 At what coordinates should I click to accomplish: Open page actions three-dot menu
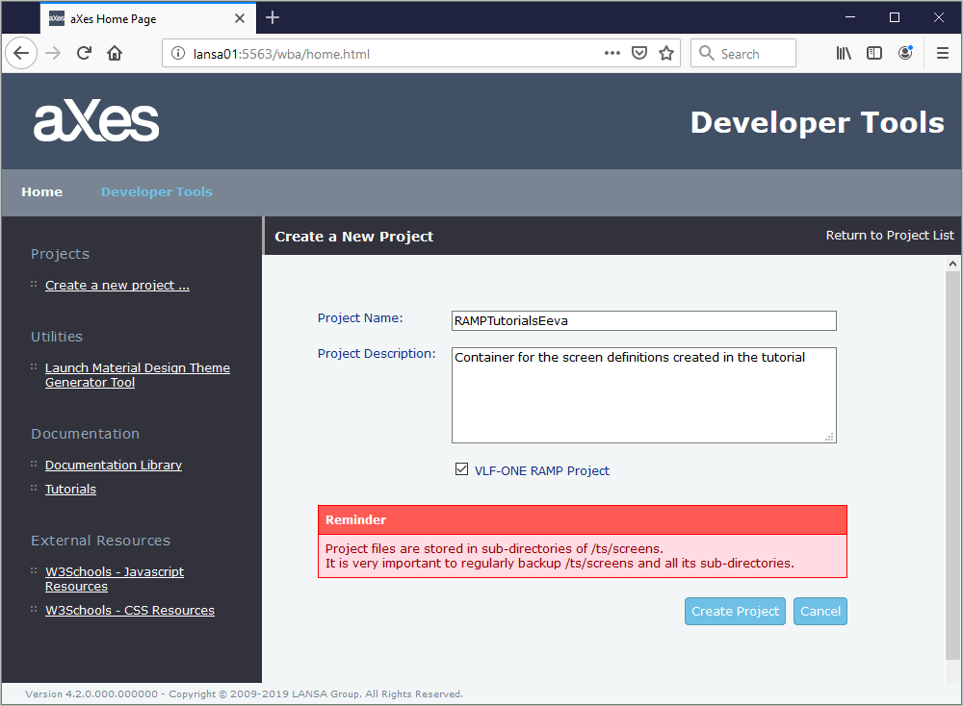pyautogui.click(x=612, y=53)
